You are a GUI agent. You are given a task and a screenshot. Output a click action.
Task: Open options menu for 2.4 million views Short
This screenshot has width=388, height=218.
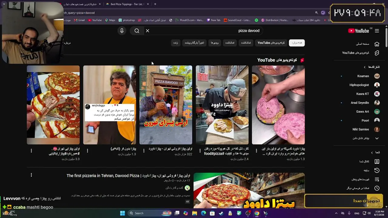[200, 150]
